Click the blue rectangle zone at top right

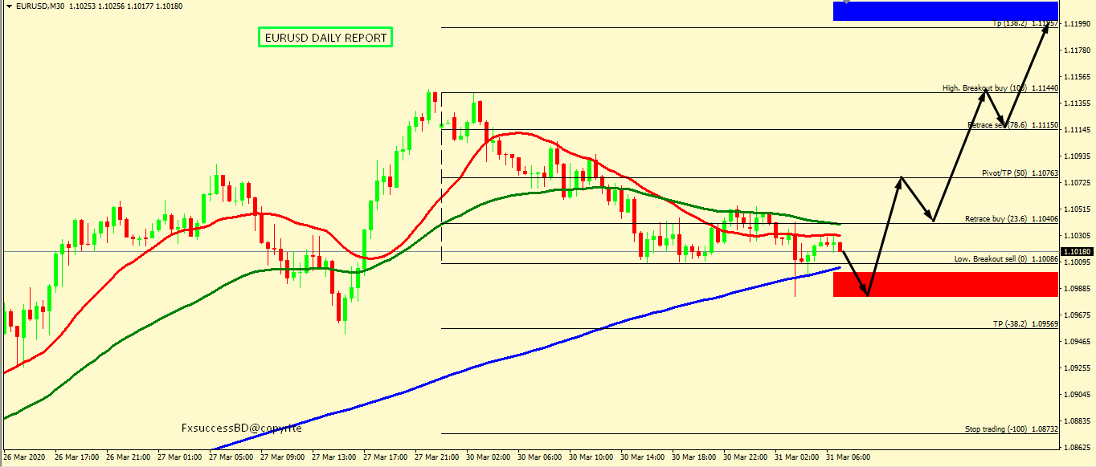[x=945, y=10]
